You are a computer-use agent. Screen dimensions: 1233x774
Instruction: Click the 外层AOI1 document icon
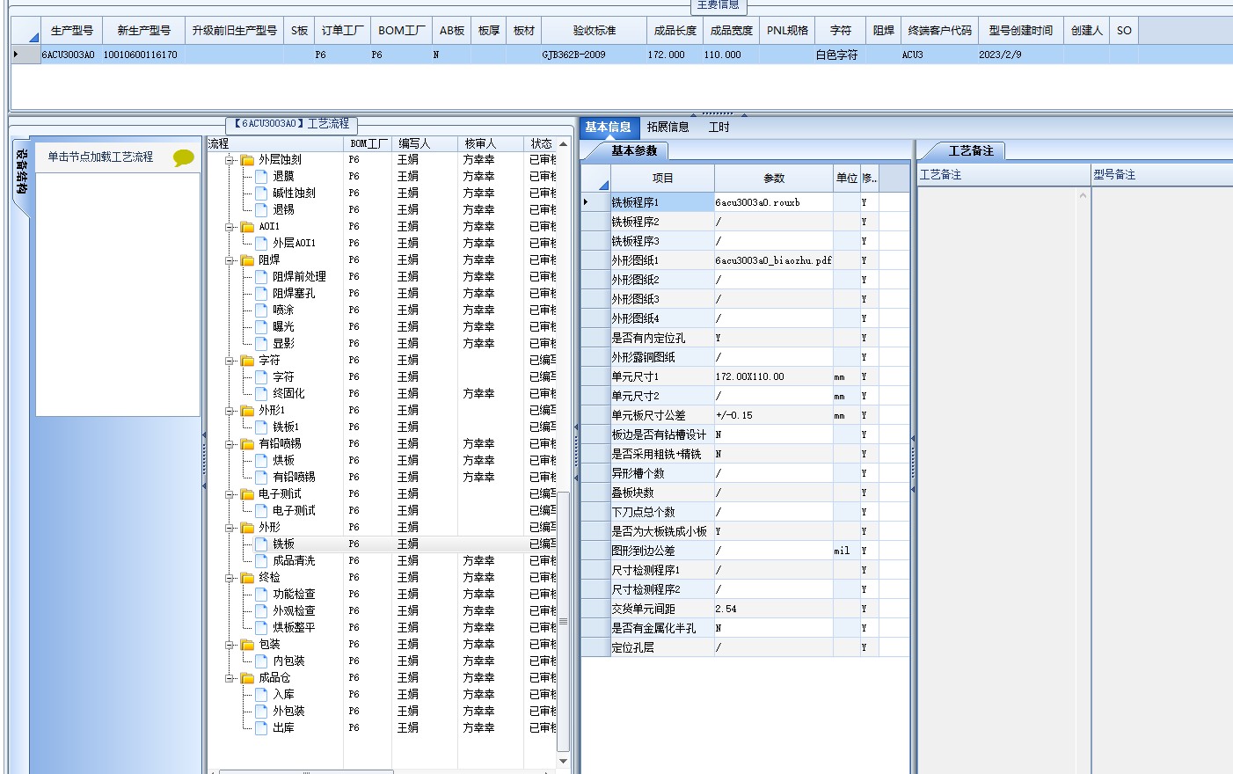pyautogui.click(x=261, y=243)
